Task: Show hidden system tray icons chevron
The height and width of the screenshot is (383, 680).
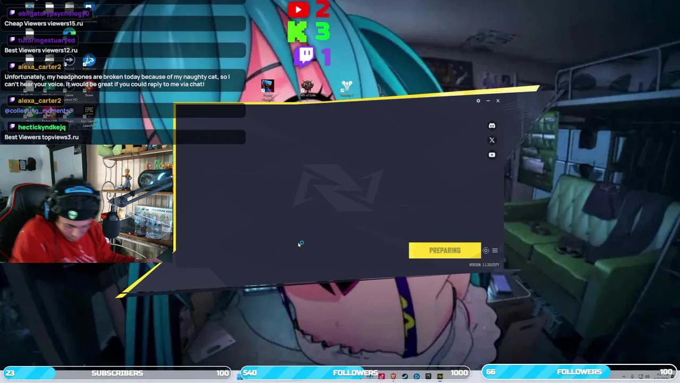Action: pos(624,377)
